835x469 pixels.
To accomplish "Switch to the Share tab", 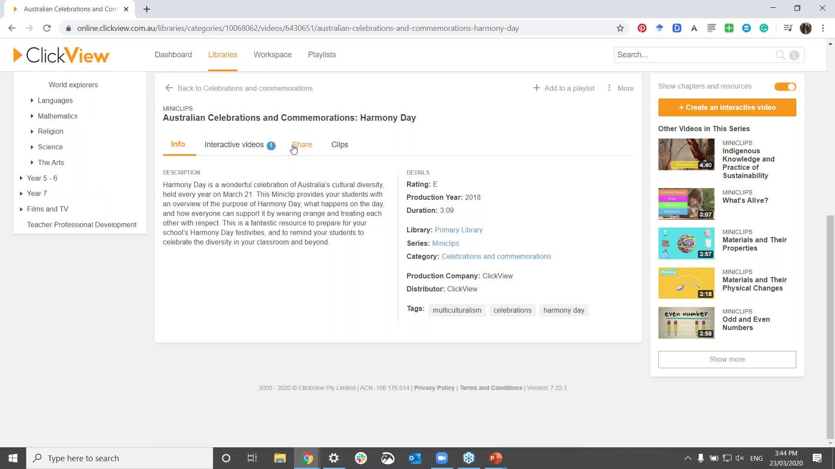I will [302, 145].
